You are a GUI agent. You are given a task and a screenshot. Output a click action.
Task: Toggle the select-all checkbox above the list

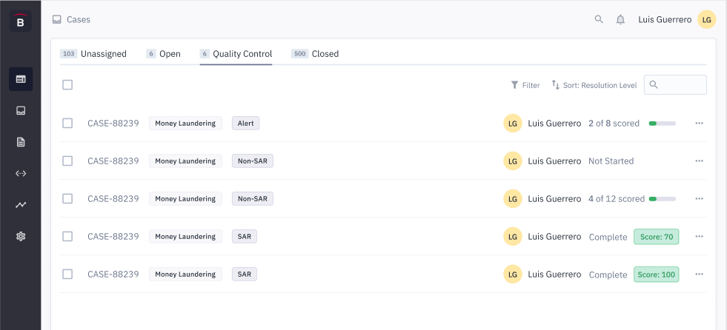pos(67,84)
